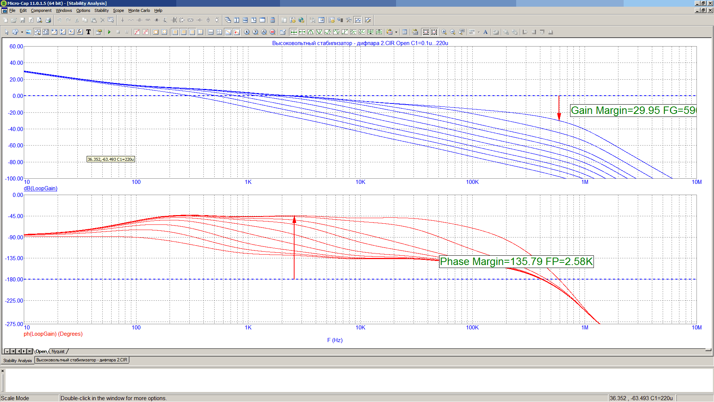Image resolution: width=714 pixels, height=402 pixels.
Task: Click the Print Preview icon
Action: pos(39,20)
